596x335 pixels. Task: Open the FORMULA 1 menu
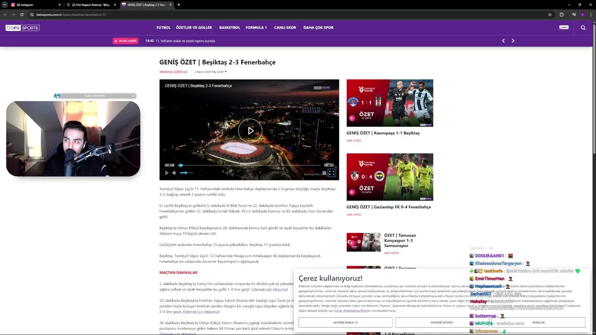[256, 28]
